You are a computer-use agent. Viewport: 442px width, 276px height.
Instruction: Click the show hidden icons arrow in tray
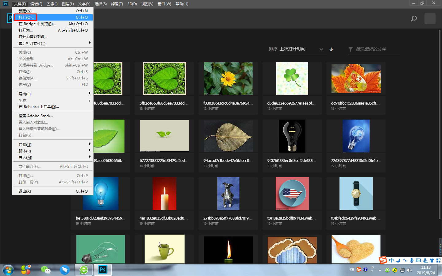click(380, 270)
